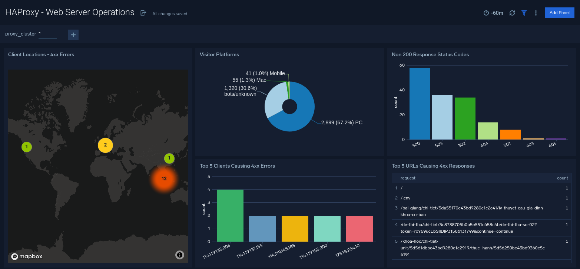
Task: Click the 500 status code bar
Action: coord(420,104)
